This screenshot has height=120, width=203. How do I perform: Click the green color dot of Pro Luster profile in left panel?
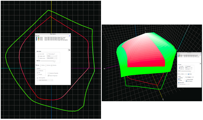[39, 37]
